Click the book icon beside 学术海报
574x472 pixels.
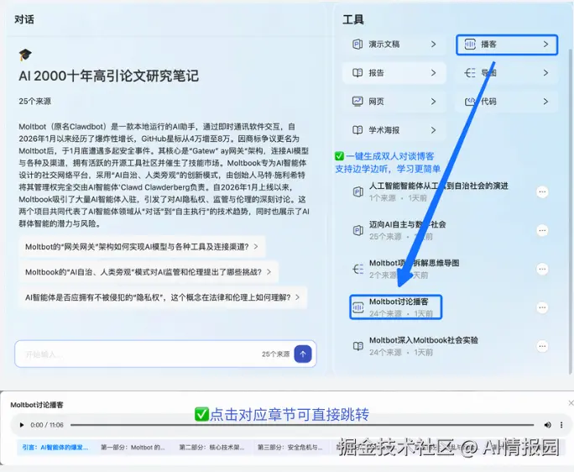tap(357, 130)
